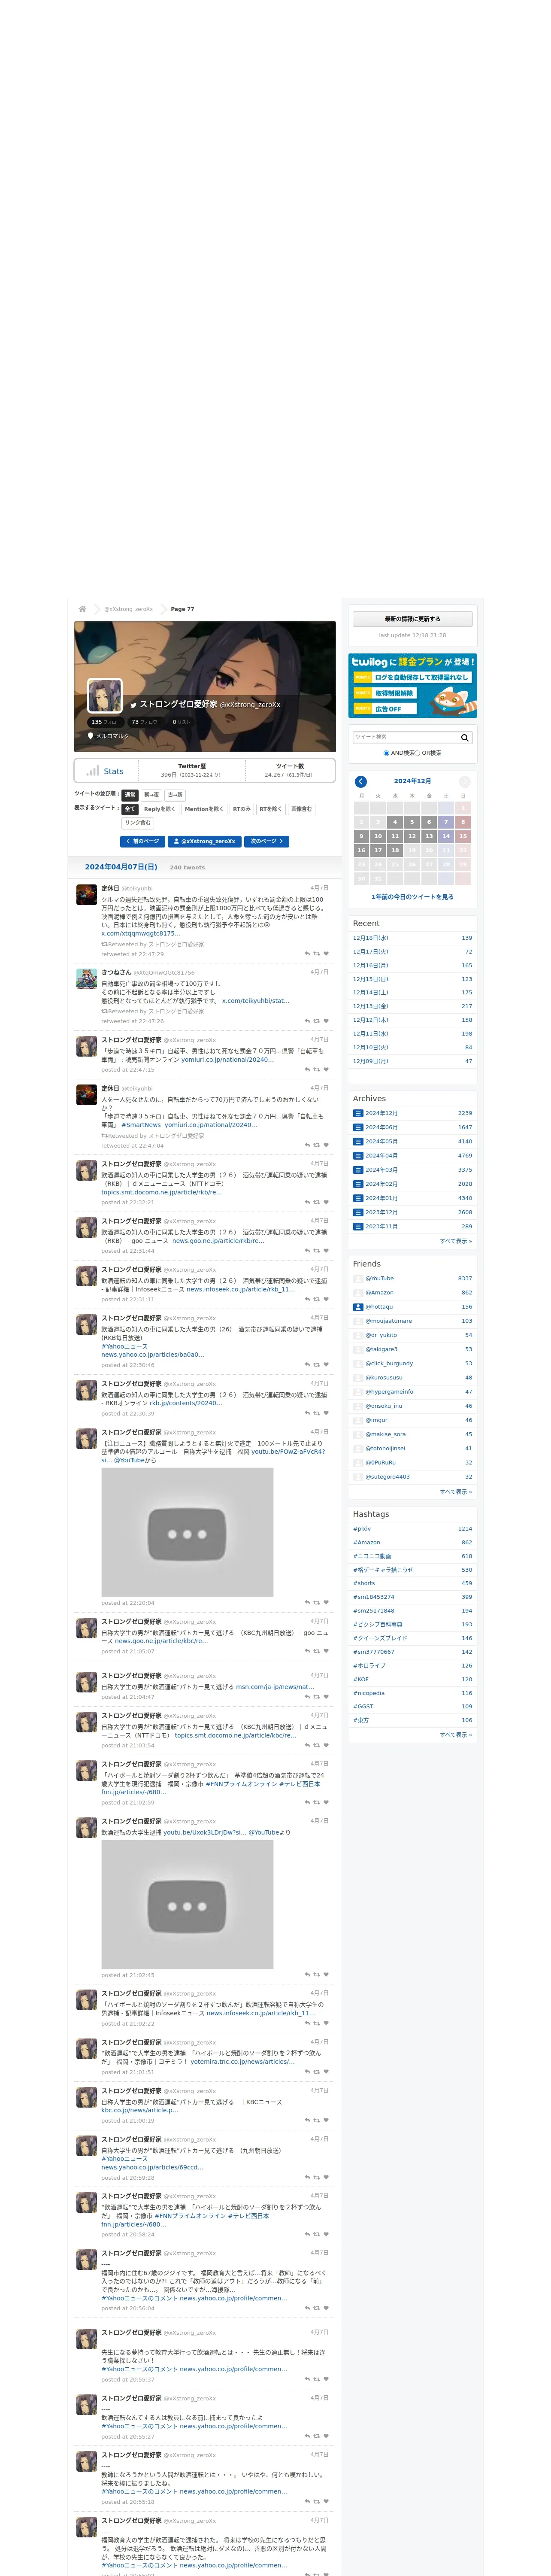
Task: Toggle the Mentionを除く filter
Action: click(204, 809)
